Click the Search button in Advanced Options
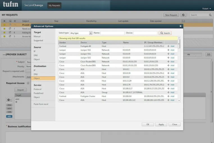The width and height of the screenshot is (214, 143). [165, 33]
